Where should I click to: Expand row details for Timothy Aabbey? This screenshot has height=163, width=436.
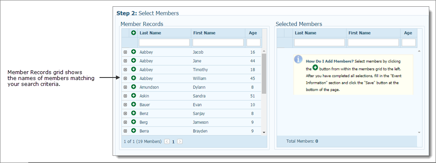point(125,69)
